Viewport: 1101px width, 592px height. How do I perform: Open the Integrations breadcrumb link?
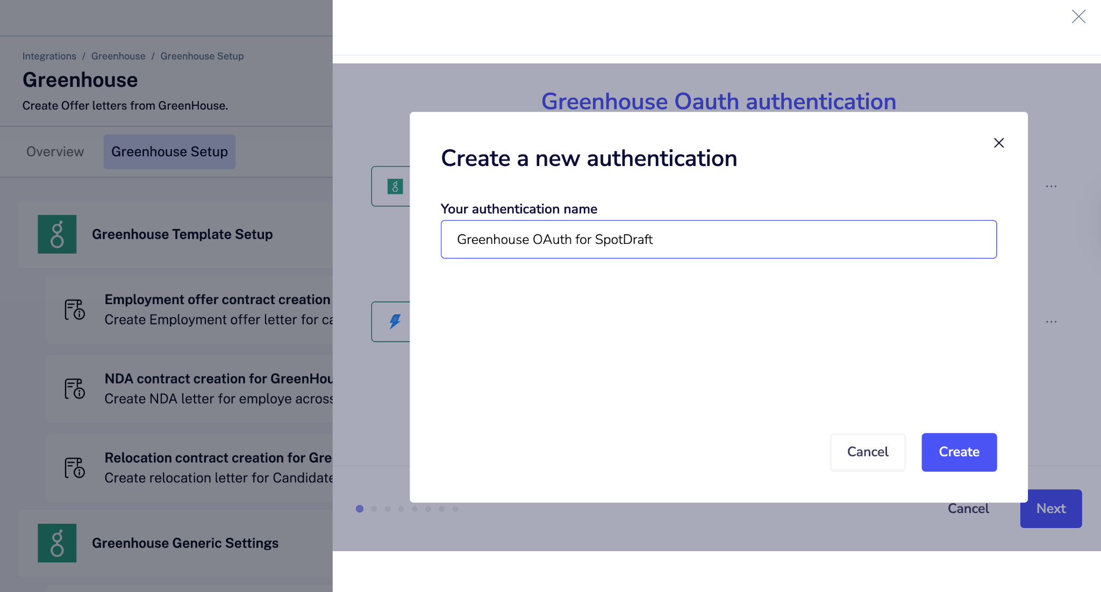49,56
